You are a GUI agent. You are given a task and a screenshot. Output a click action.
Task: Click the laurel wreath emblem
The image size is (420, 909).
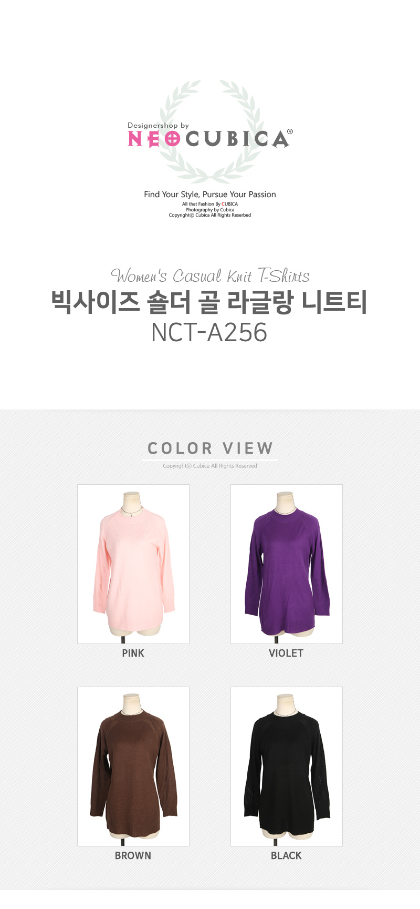coord(210,131)
